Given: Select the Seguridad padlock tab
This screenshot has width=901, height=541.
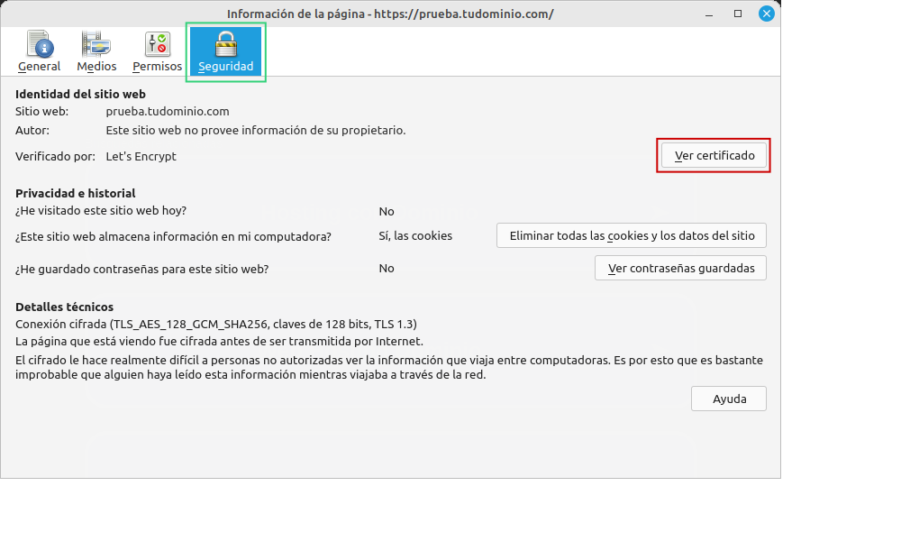Looking at the screenshot, I should (x=225, y=52).
